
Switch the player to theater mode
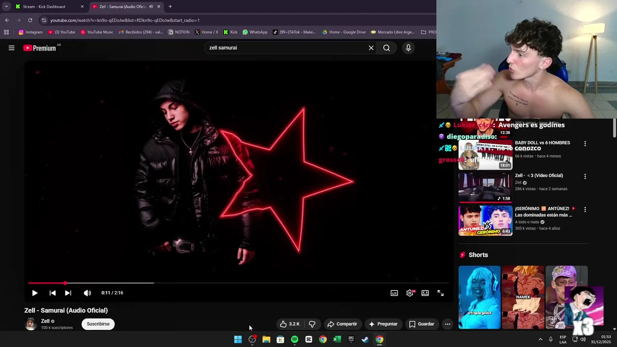click(x=425, y=293)
